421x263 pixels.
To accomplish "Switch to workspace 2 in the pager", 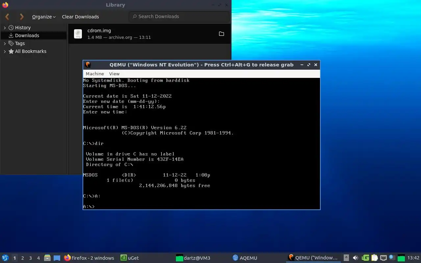I will coord(23,258).
